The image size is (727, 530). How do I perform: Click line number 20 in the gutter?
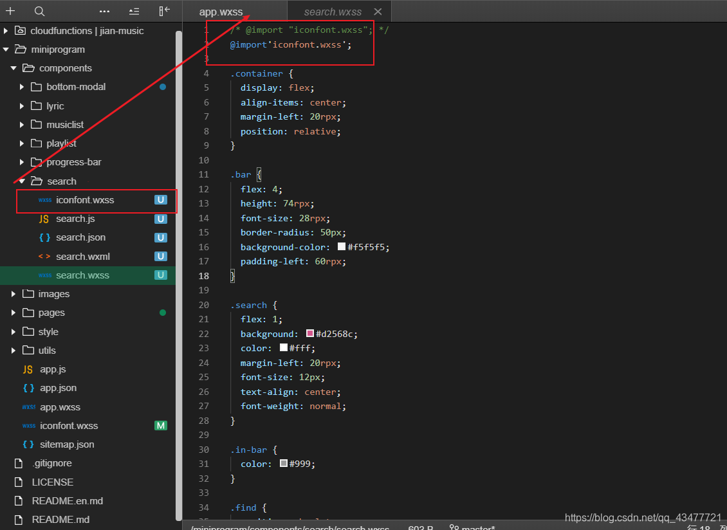(203, 305)
